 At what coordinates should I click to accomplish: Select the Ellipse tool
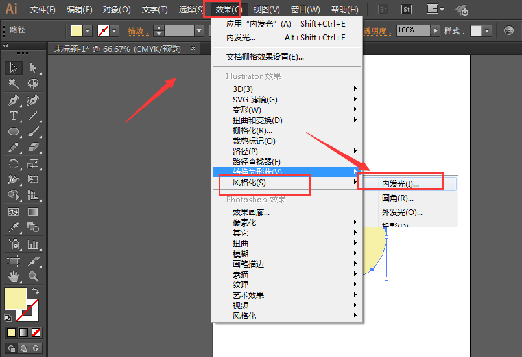pyautogui.click(x=14, y=132)
